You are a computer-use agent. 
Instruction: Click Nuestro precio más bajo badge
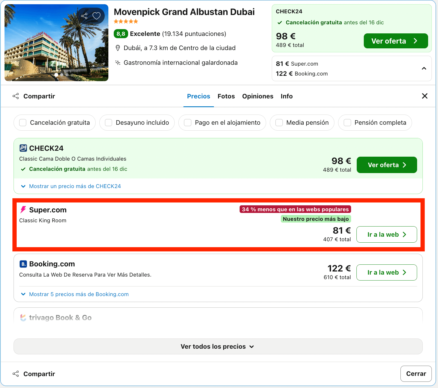coord(316,219)
